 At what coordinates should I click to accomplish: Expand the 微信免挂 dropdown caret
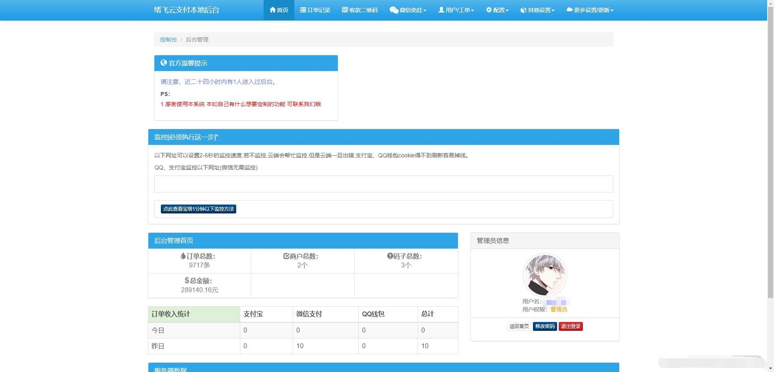point(425,10)
